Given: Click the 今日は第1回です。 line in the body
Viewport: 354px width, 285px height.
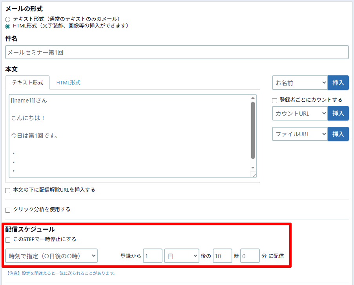Looking at the screenshot, I should [x=34, y=135].
